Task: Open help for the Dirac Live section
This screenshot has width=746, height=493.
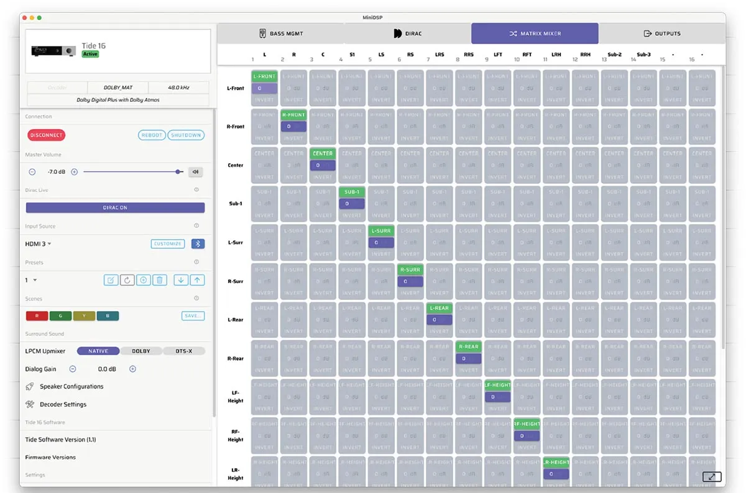Action: click(196, 190)
